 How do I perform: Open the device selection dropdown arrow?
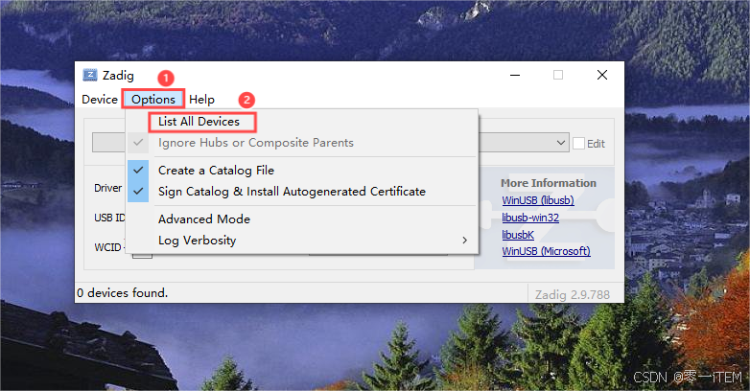click(x=561, y=143)
